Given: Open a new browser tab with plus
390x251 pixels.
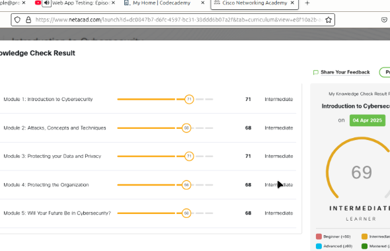Looking at the screenshot, I should (307, 3).
